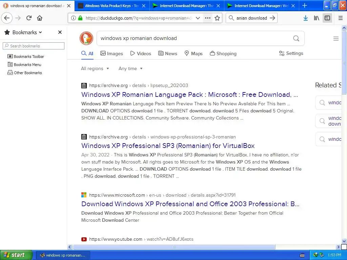Submit the search bar go arrow

[x=273, y=18]
